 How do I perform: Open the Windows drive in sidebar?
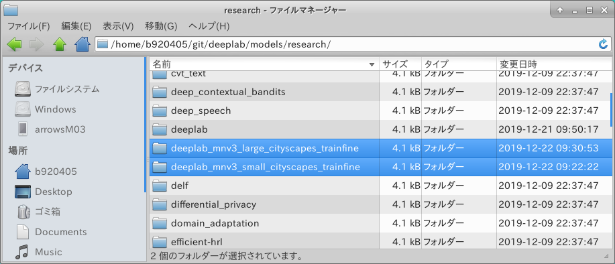click(x=45, y=109)
